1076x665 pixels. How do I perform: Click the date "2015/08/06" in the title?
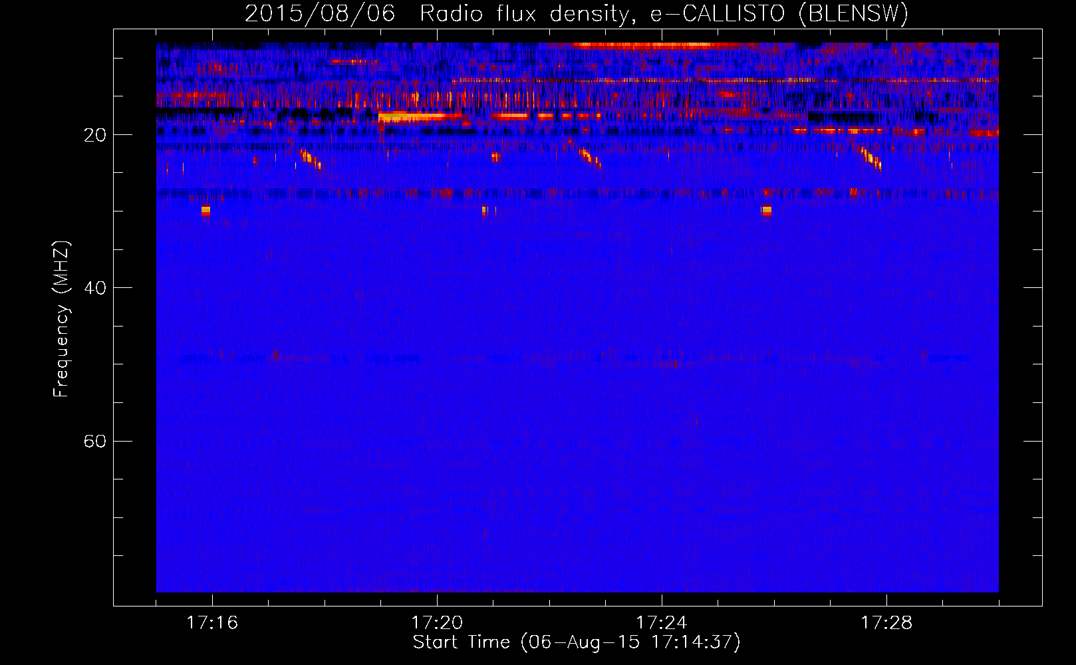pyautogui.click(x=320, y=13)
